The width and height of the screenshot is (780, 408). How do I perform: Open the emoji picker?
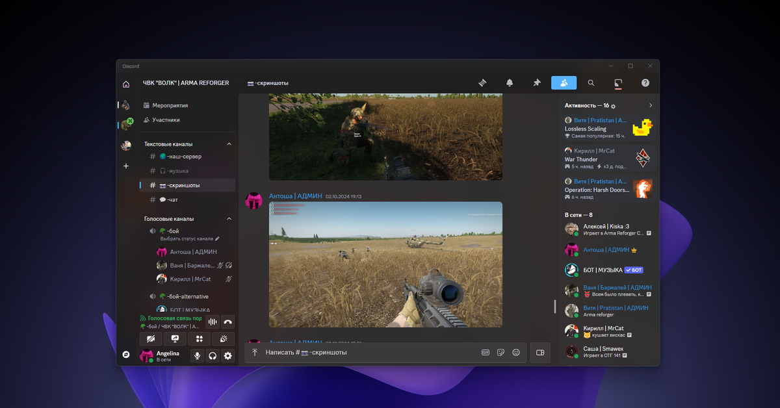pyautogui.click(x=516, y=352)
